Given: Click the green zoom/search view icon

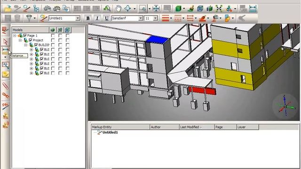Looking at the screenshot, I should coord(107,8).
